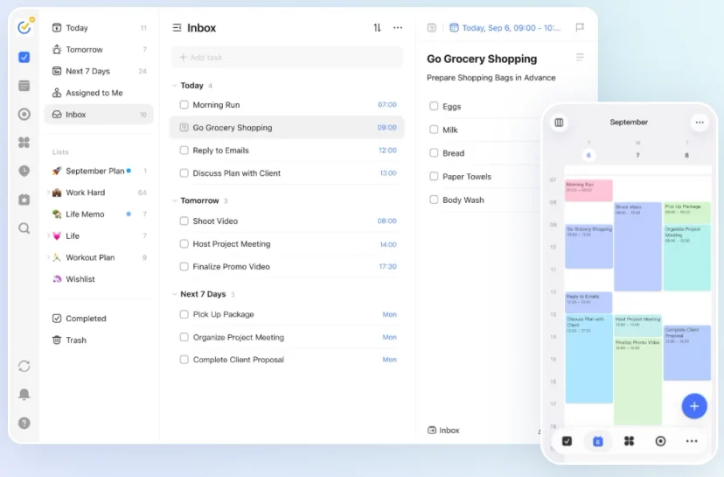Screen dimensions: 724x477
Task: Expand the Work Hard list folder
Action: [x=48, y=193]
